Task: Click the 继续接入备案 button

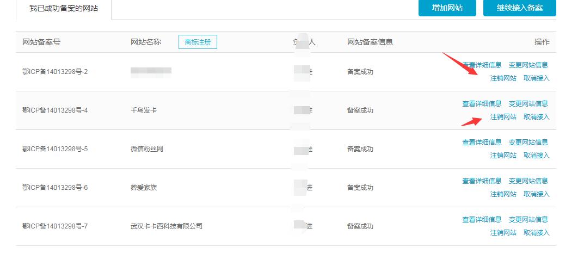Action: [x=520, y=8]
